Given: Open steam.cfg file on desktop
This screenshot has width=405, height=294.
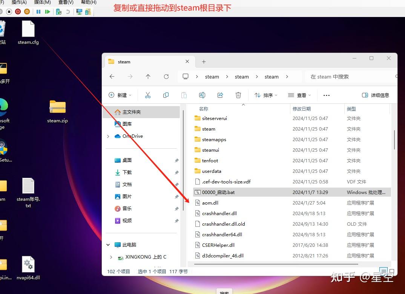Looking at the screenshot, I should pyautogui.click(x=28, y=32).
